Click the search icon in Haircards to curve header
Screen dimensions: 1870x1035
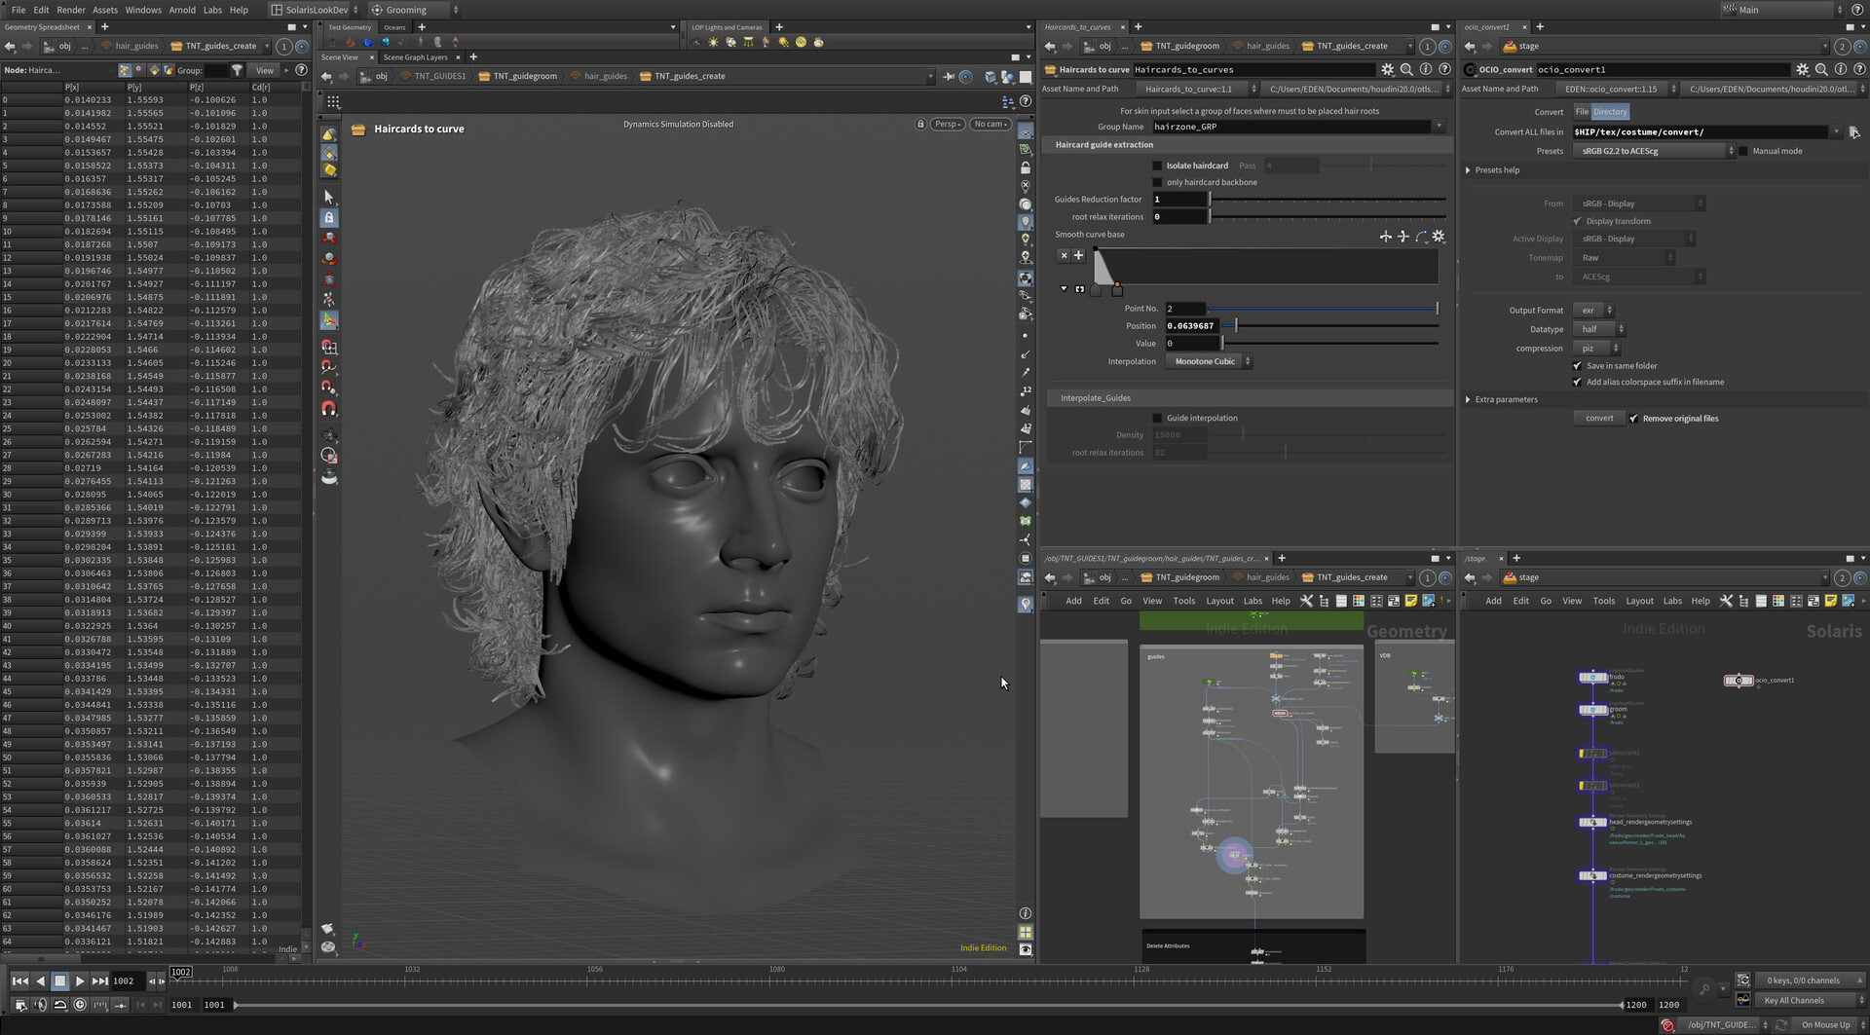pos(1406,70)
